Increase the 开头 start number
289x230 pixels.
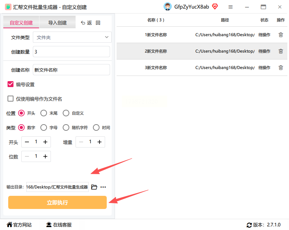pos(45,142)
